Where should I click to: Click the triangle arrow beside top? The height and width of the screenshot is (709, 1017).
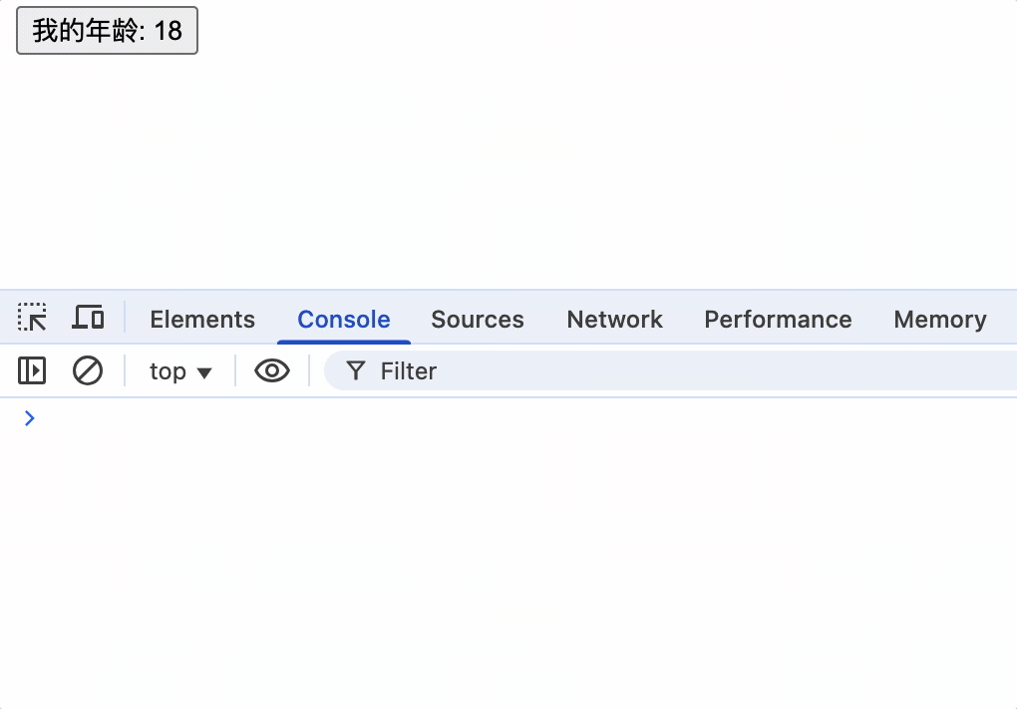(x=204, y=373)
